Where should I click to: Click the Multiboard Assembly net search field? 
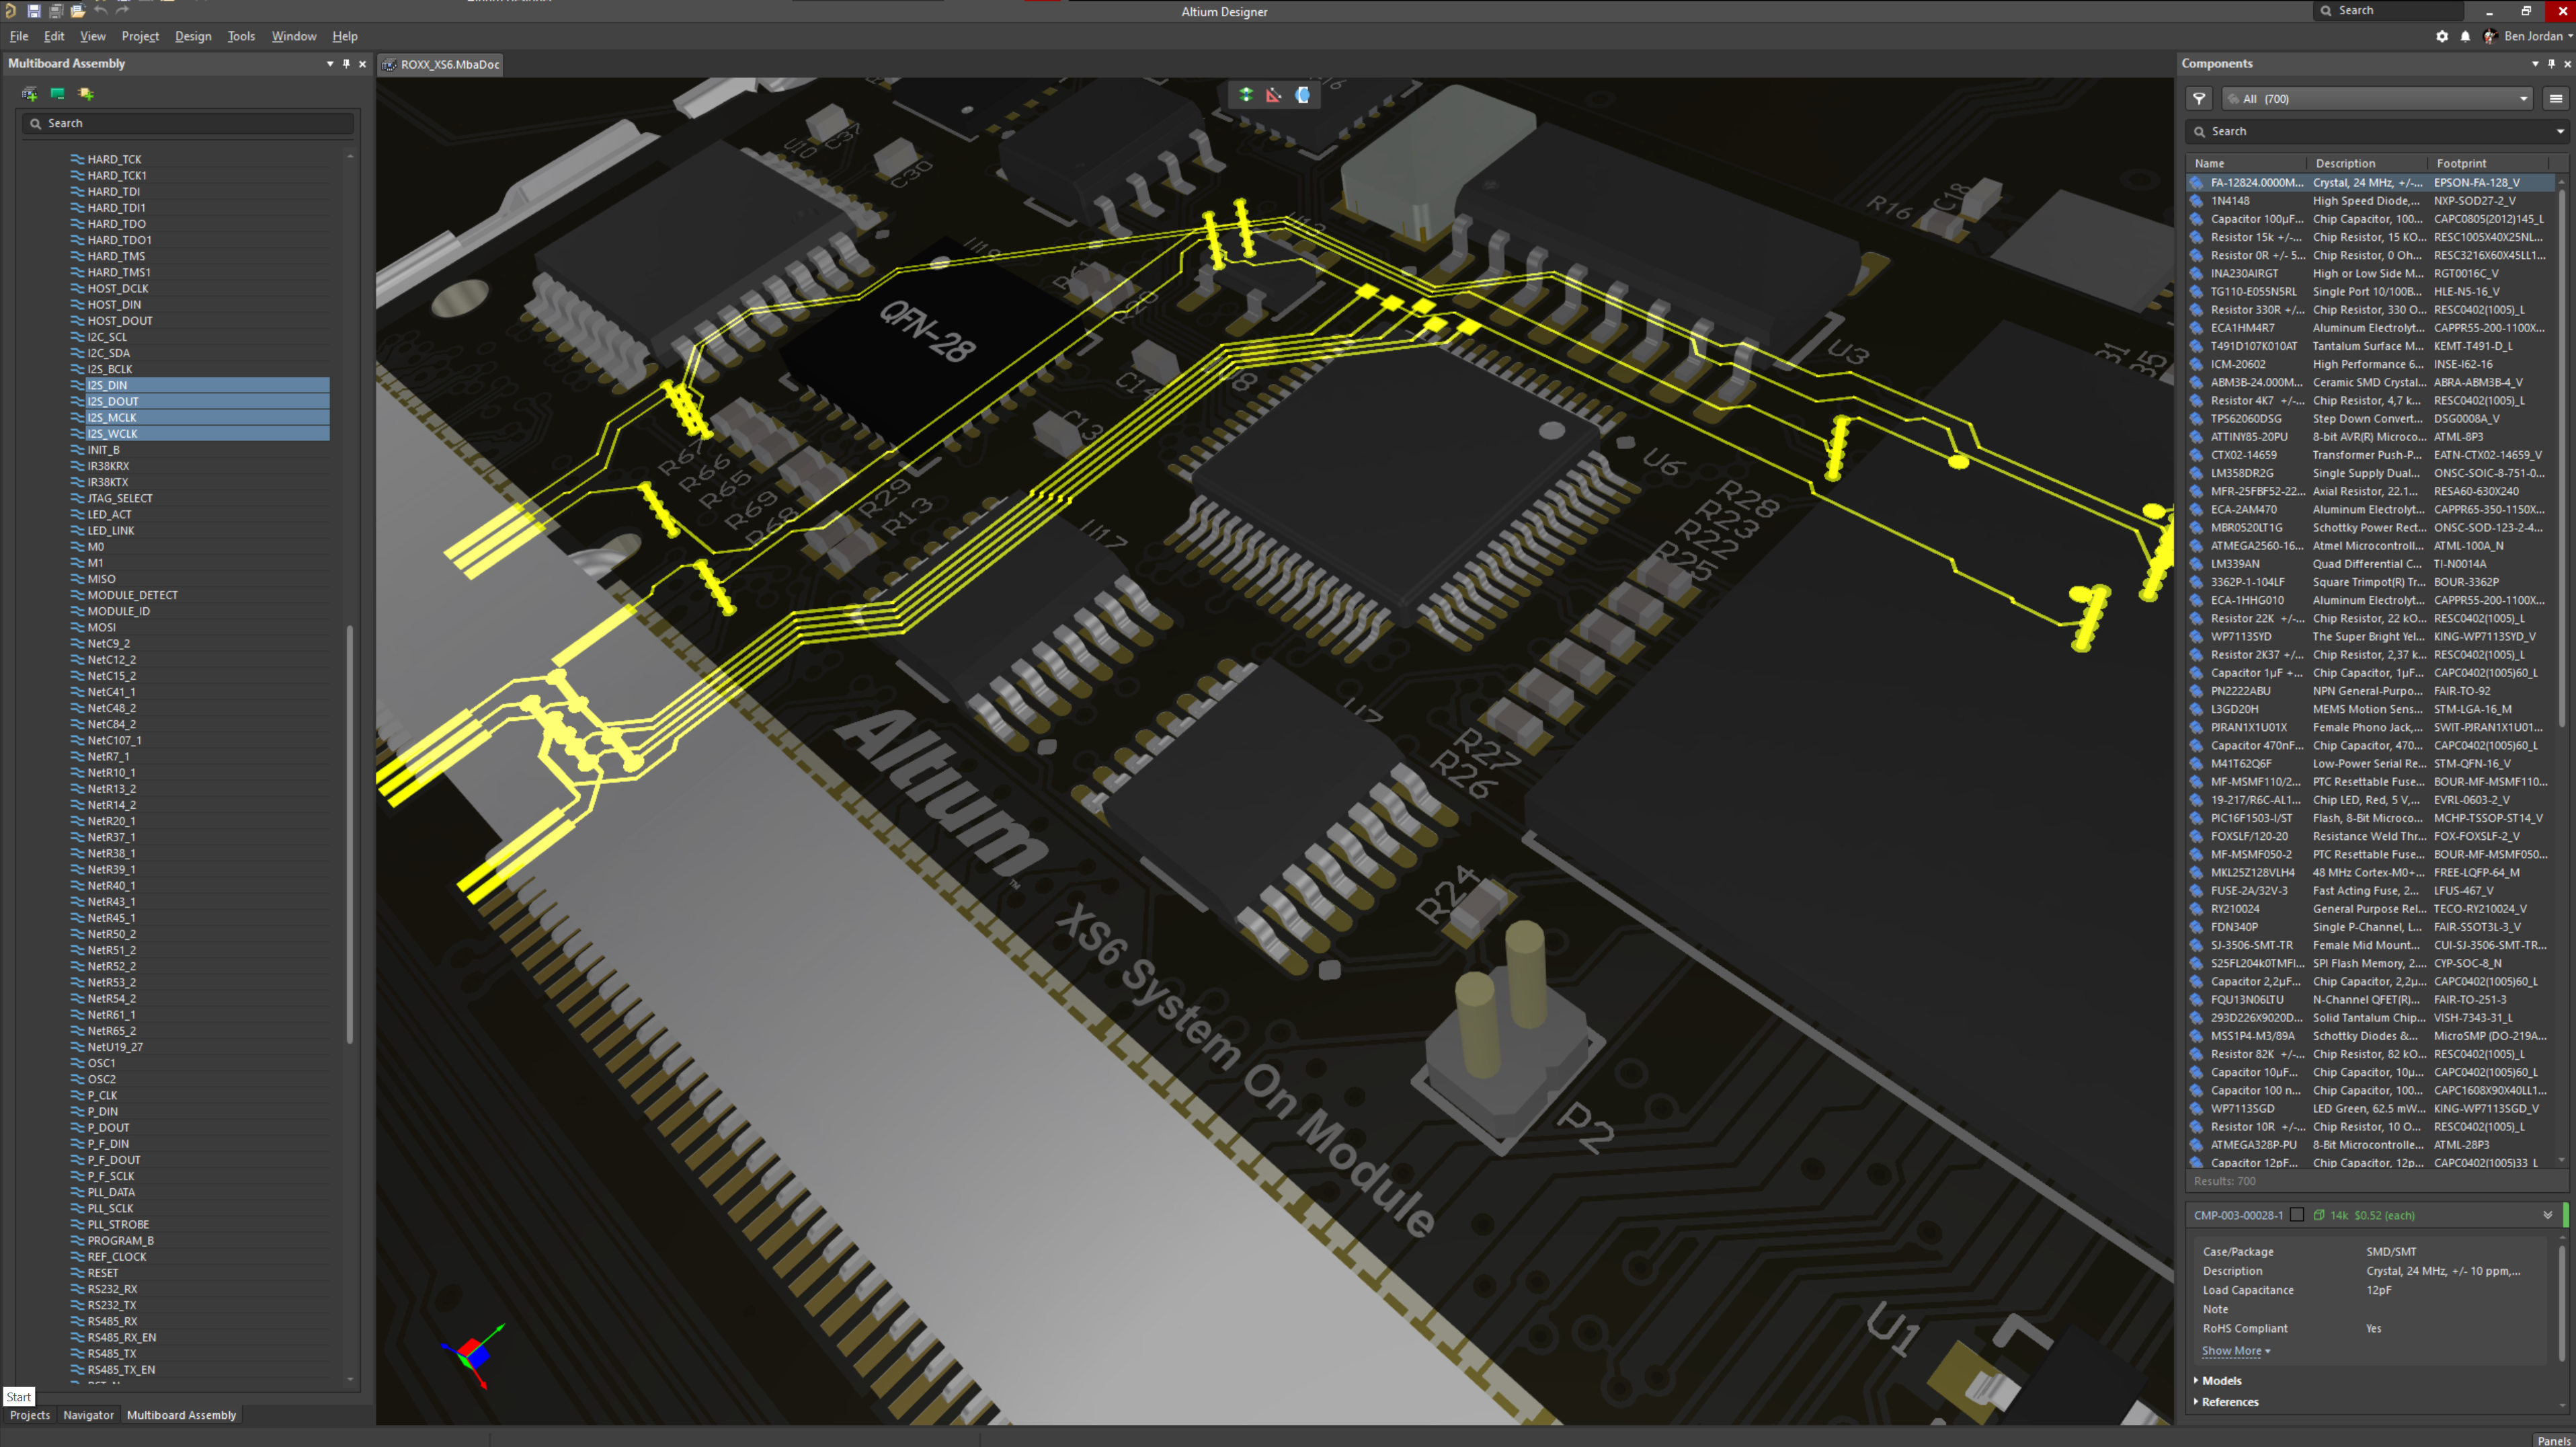pos(188,123)
